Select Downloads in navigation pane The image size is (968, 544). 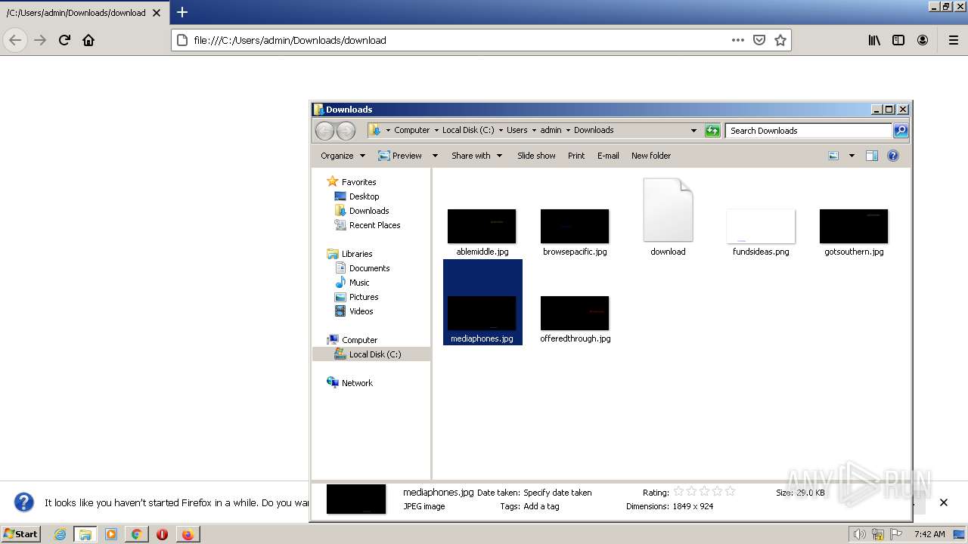click(x=368, y=211)
